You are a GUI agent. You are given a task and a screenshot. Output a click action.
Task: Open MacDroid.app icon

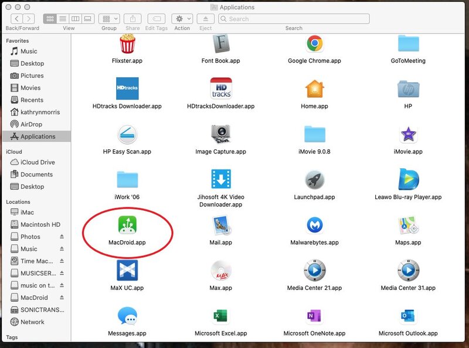(x=127, y=224)
